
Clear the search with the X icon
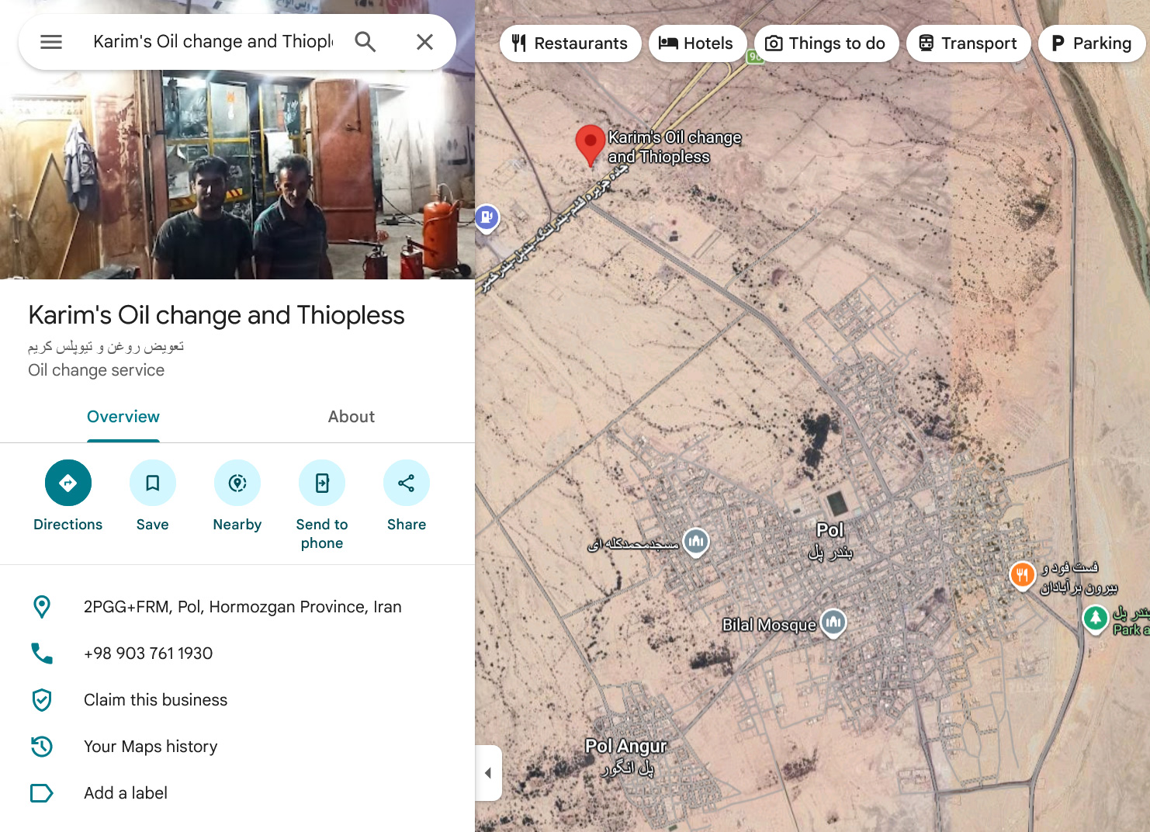pyautogui.click(x=424, y=42)
